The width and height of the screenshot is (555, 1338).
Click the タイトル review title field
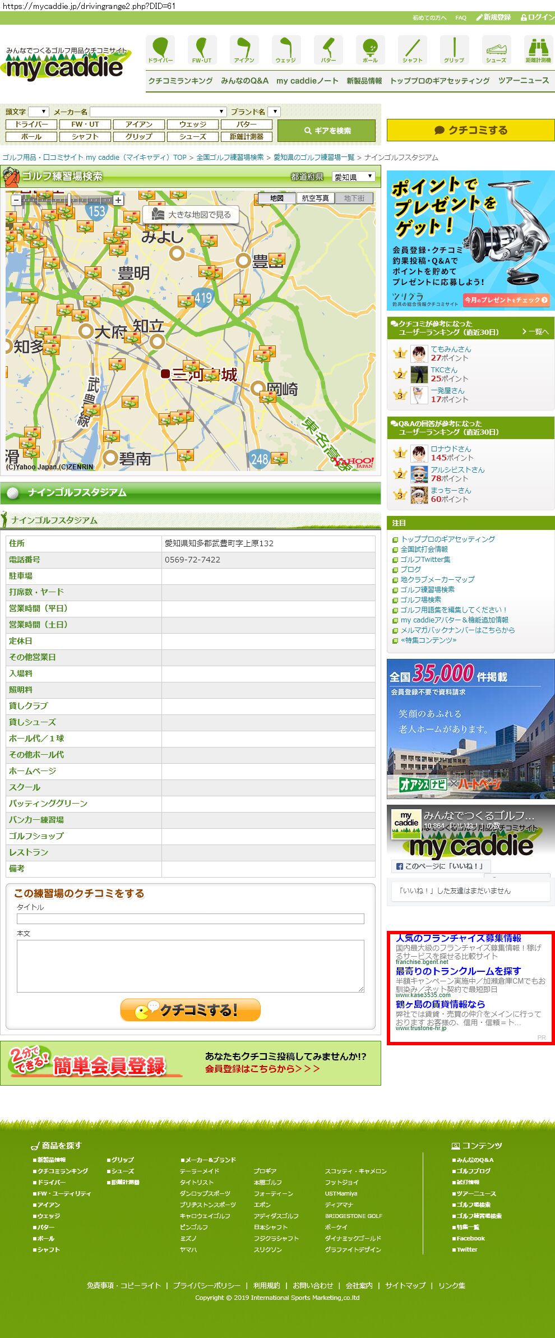coord(191,919)
